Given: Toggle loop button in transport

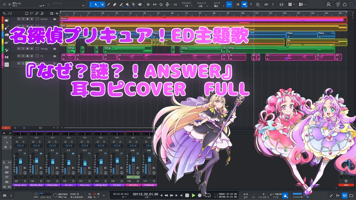Looking at the screenshot, I should [x=207, y=195].
